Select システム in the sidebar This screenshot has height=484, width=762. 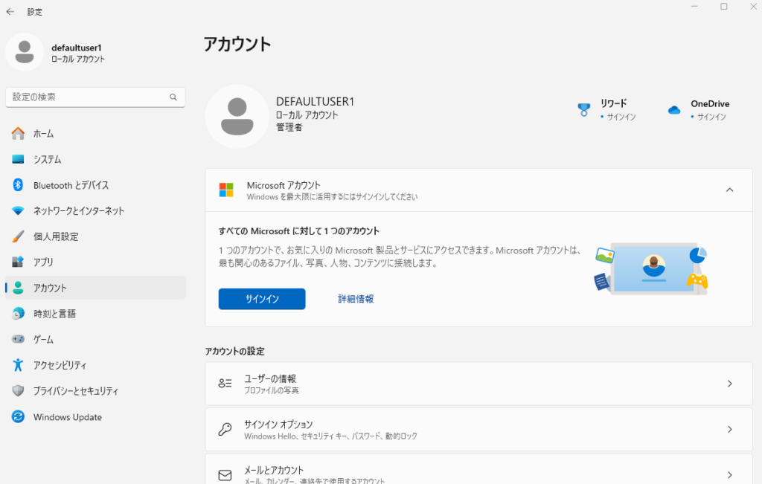48,159
